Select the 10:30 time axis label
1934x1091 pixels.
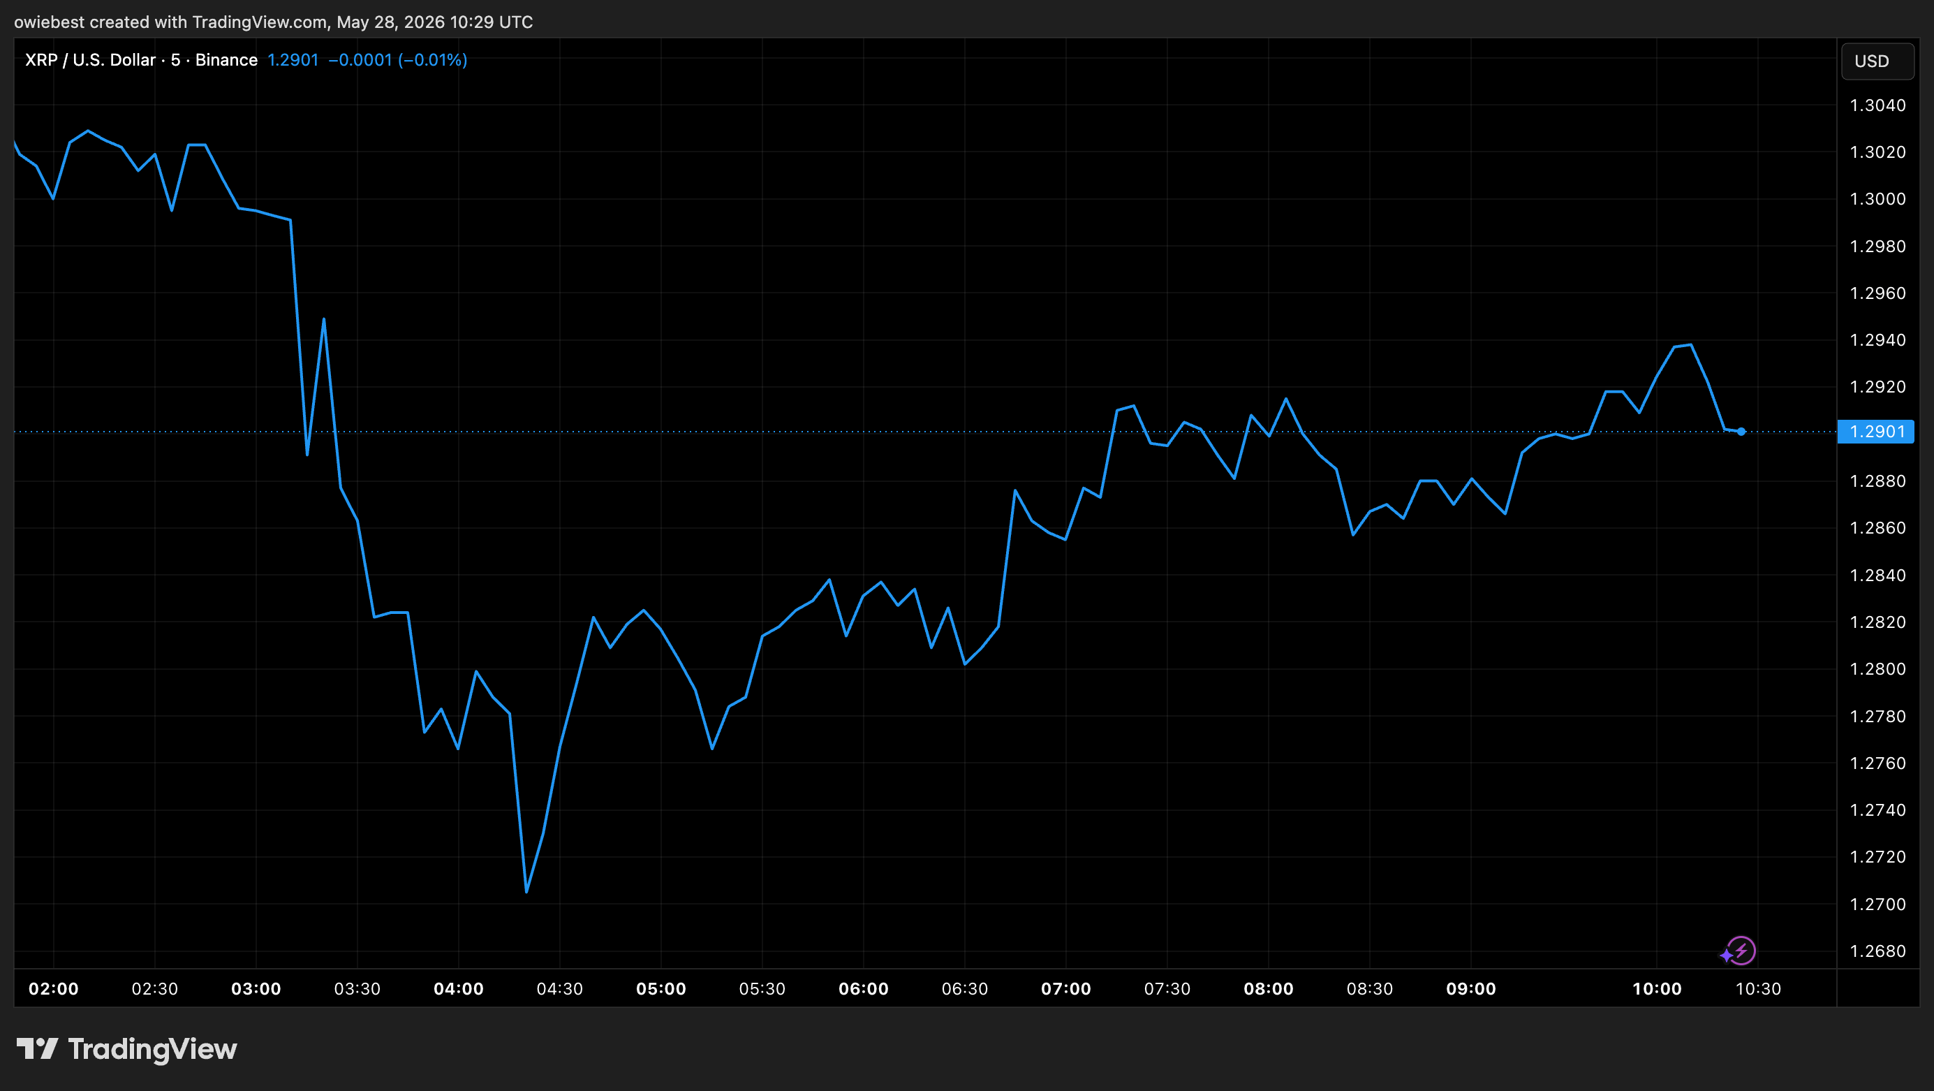[x=1758, y=989]
